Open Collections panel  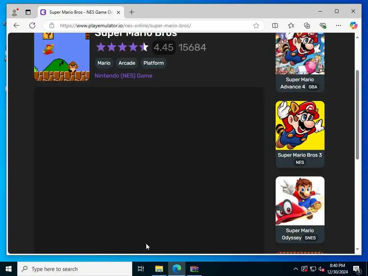pos(307,26)
